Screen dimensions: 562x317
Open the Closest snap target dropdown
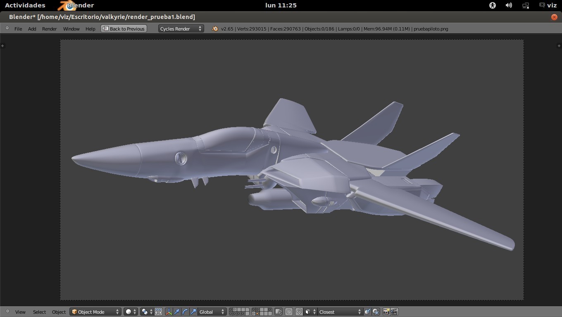tap(340, 312)
